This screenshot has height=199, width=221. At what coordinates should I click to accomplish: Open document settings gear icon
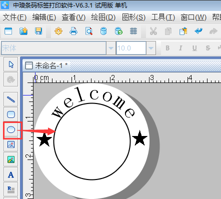(x=58, y=31)
